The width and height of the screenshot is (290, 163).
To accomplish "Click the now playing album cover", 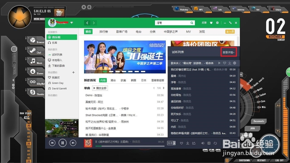I will click(88, 143).
